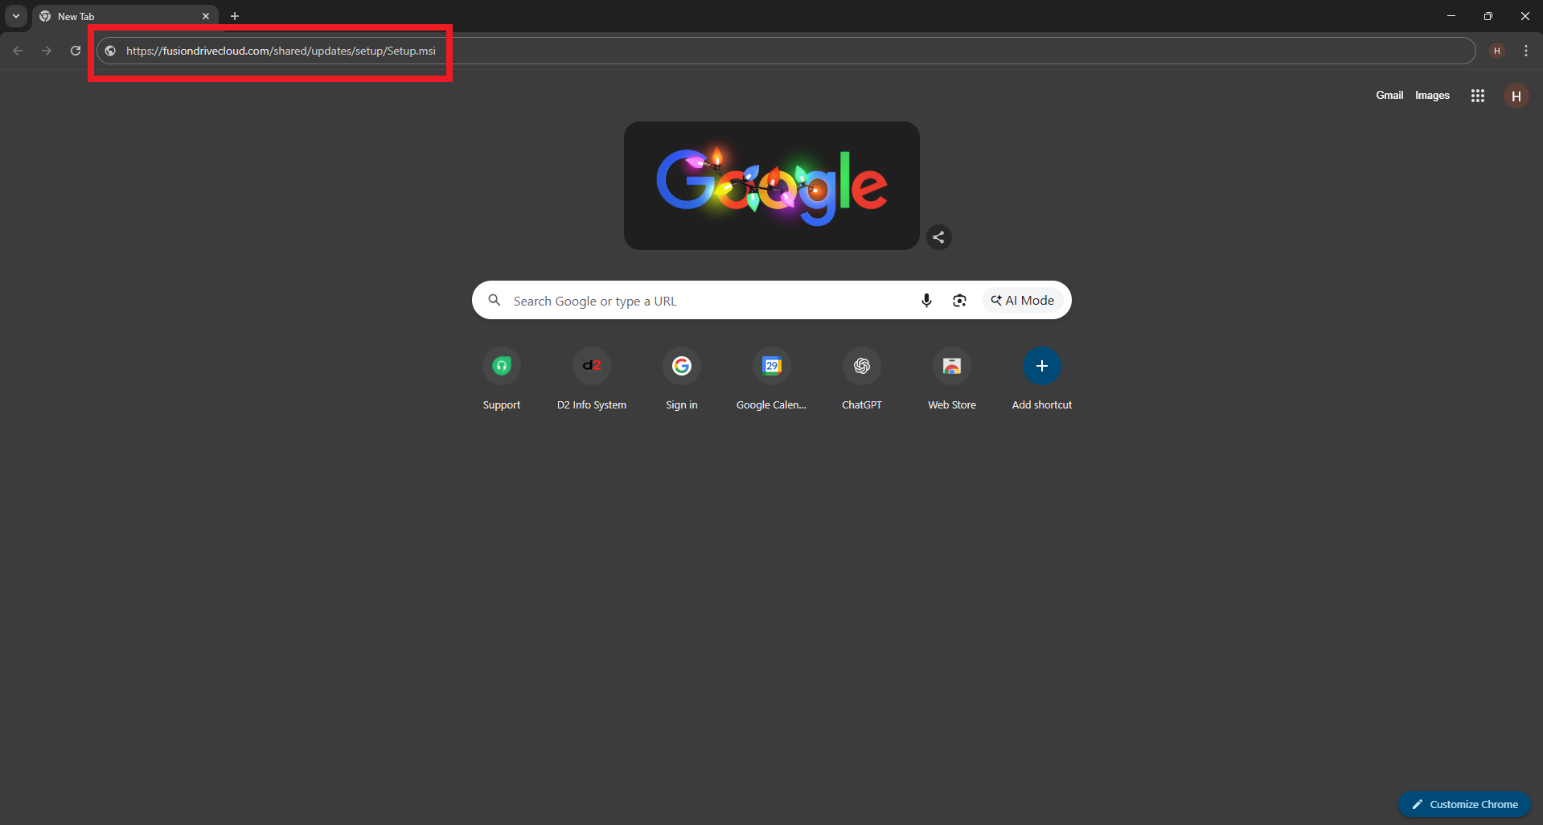
Task: View site information globe icon
Action: (x=111, y=51)
